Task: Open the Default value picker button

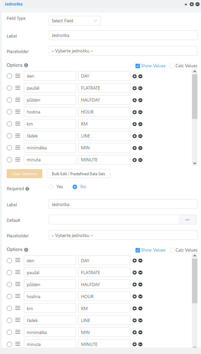Action: (x=188, y=220)
